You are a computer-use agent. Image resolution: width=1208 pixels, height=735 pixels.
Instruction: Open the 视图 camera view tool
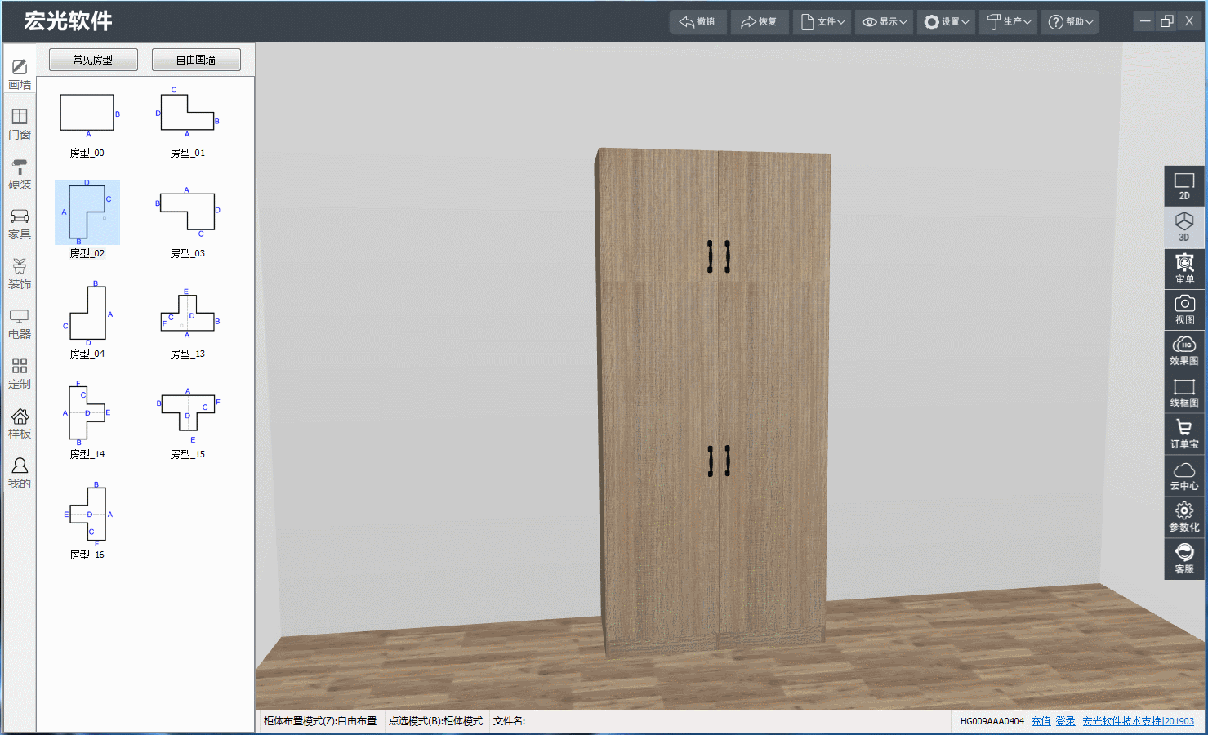coord(1184,310)
